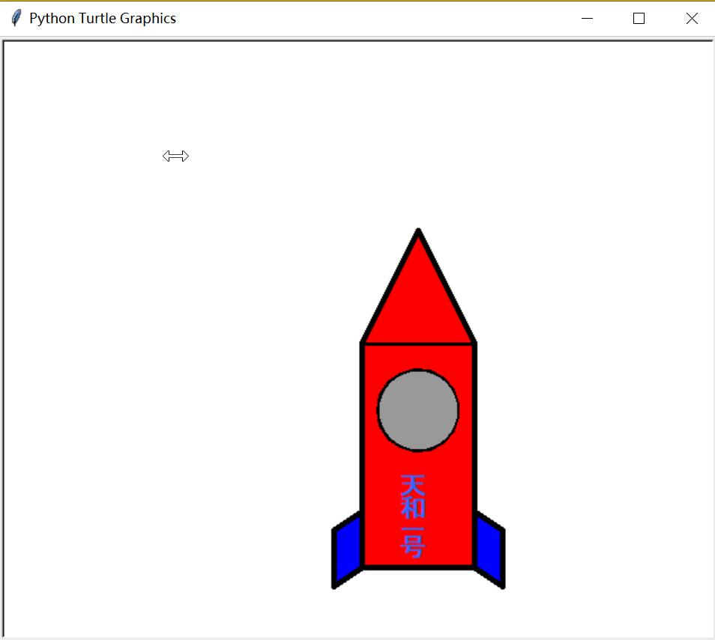715x640 pixels.
Task: Click the 天和 characters on the rocket body
Action: tap(413, 496)
